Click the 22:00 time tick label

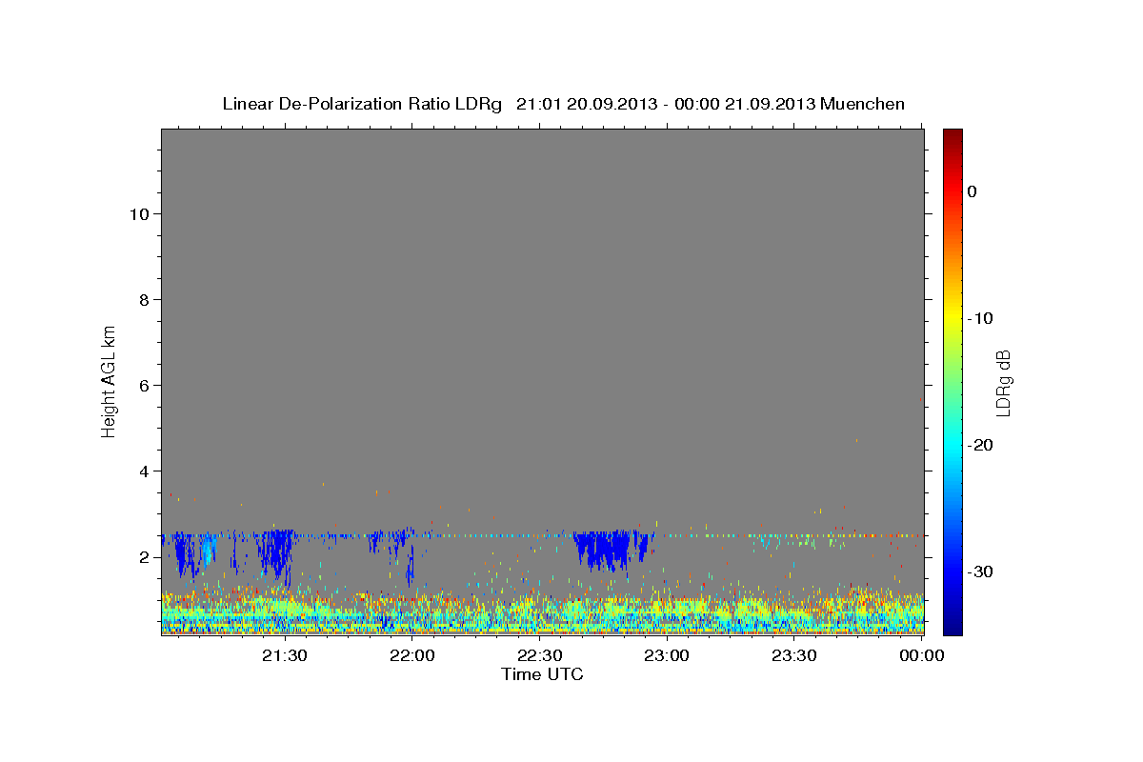tap(411, 655)
